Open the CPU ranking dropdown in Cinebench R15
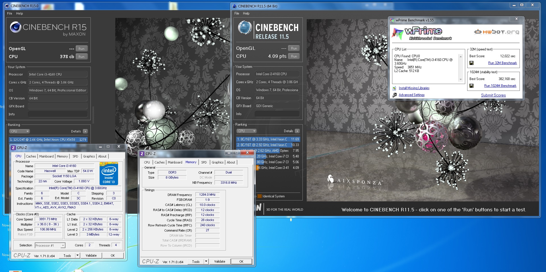This screenshot has height=272, width=546. (20, 131)
